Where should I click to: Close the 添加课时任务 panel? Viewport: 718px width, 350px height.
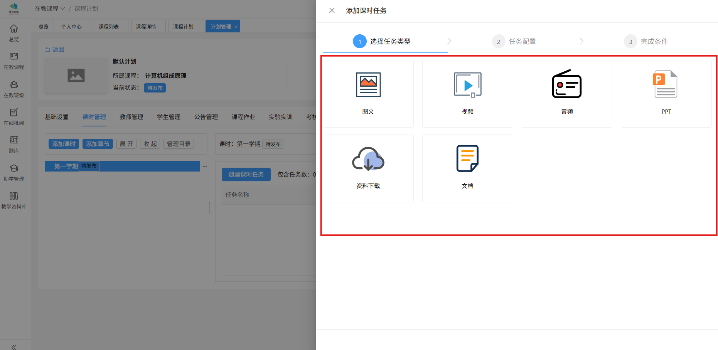332,10
